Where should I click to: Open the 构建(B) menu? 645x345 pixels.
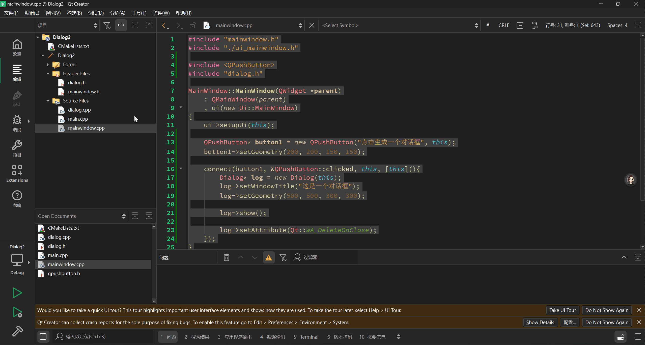74,13
